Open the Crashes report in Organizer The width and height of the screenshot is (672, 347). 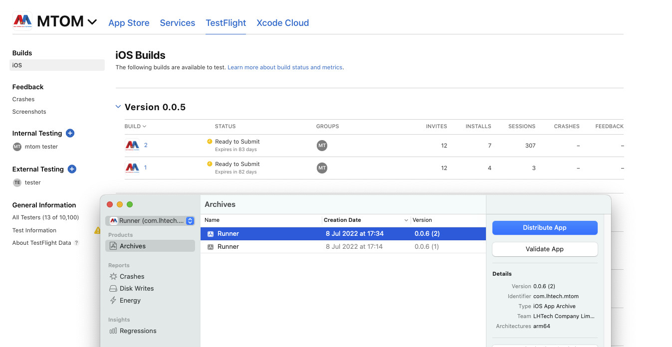(x=132, y=276)
